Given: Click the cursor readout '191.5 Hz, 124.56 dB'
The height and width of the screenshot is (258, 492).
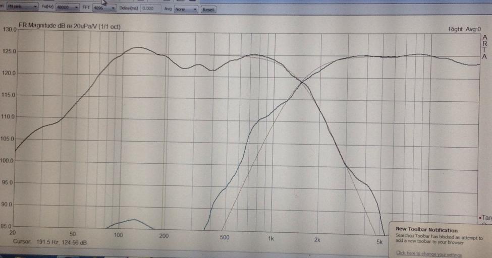Looking at the screenshot, I should [62, 242].
